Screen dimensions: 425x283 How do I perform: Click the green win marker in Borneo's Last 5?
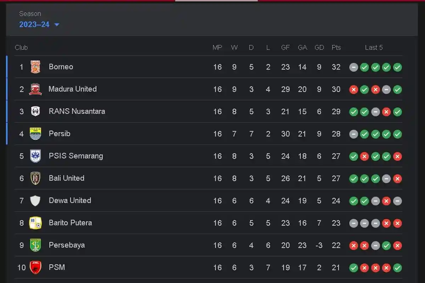(x=364, y=67)
